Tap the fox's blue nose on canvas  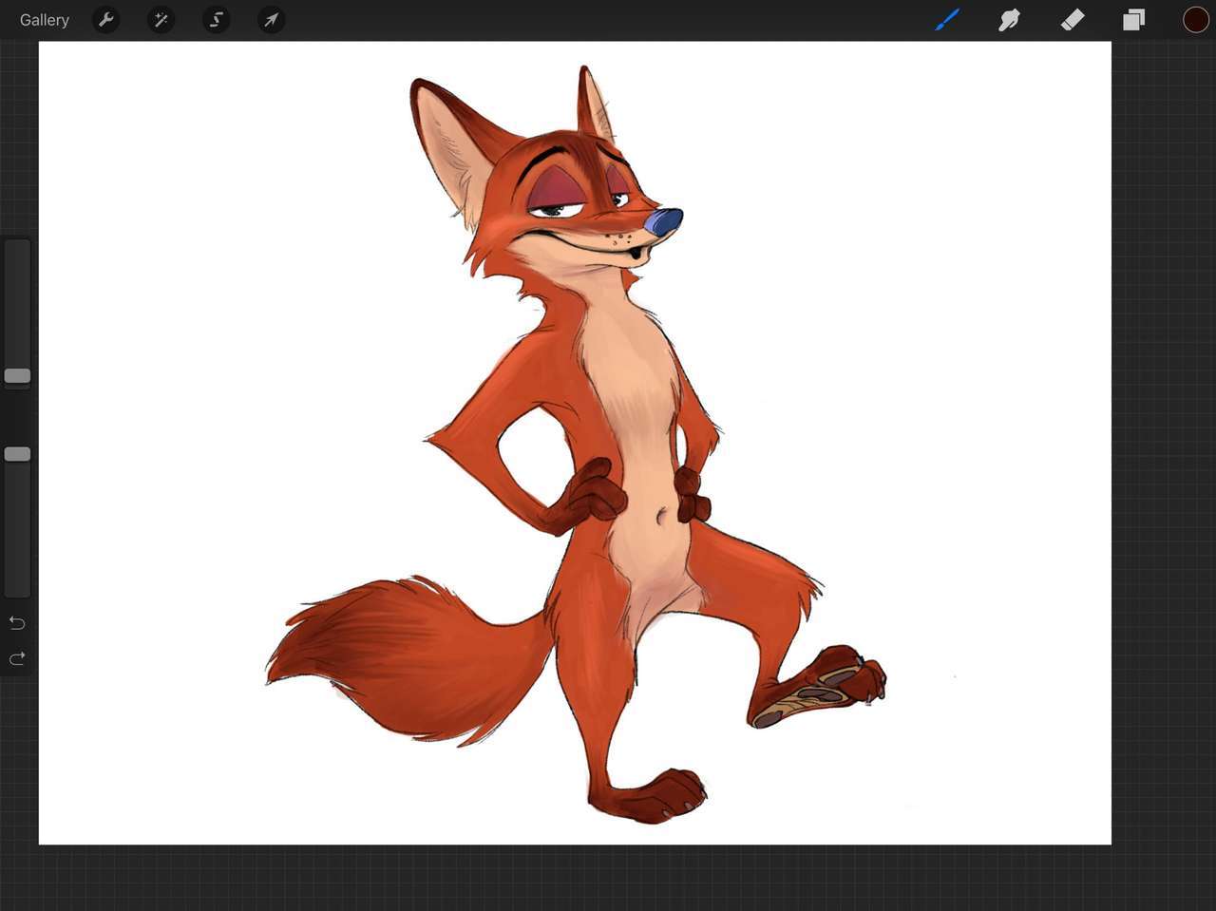664,222
